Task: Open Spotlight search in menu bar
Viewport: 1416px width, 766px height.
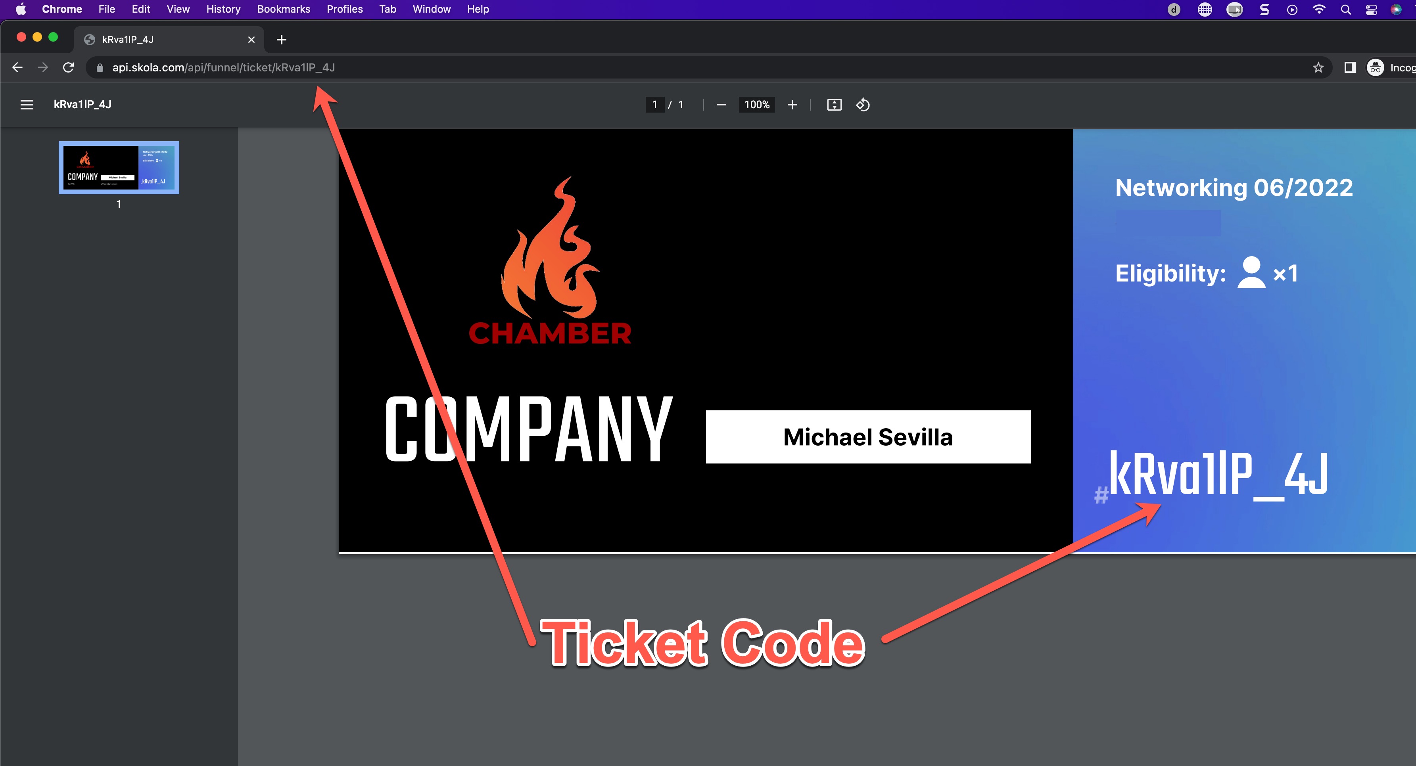Action: tap(1345, 9)
